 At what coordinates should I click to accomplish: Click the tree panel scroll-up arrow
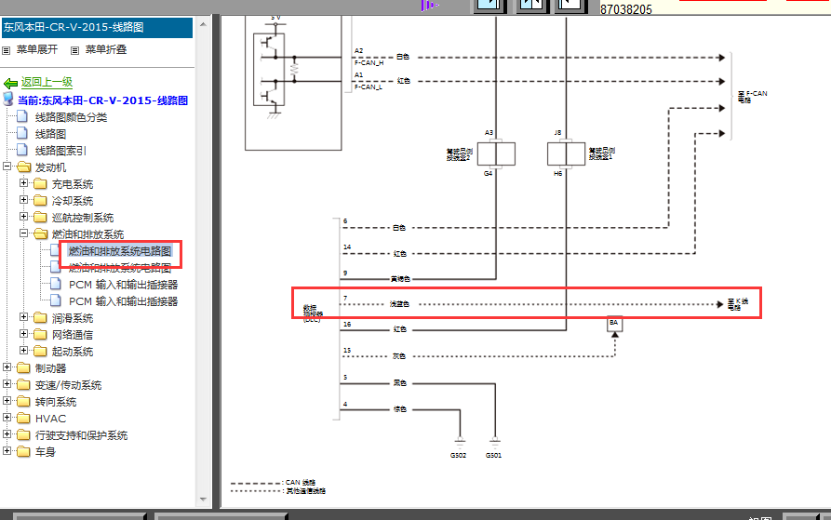[x=204, y=24]
